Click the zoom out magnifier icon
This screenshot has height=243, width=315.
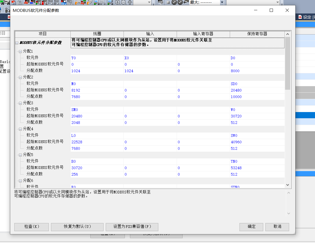(124, 2)
